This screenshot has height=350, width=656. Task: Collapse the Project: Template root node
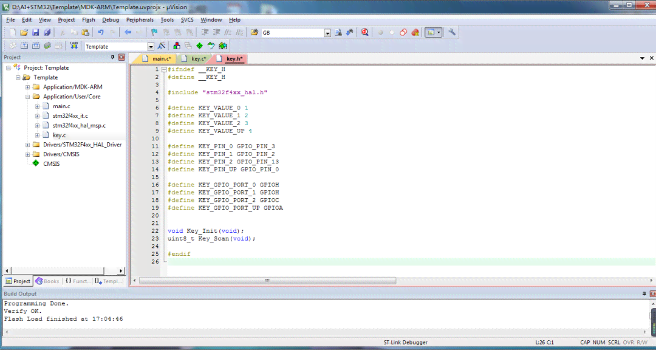[8, 68]
